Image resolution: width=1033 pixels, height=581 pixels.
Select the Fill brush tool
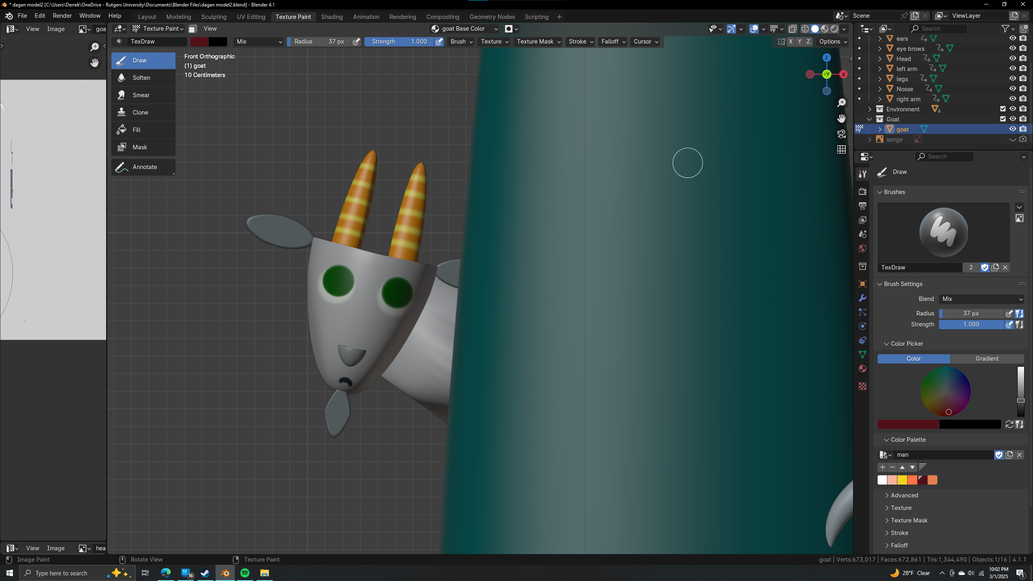(x=137, y=130)
